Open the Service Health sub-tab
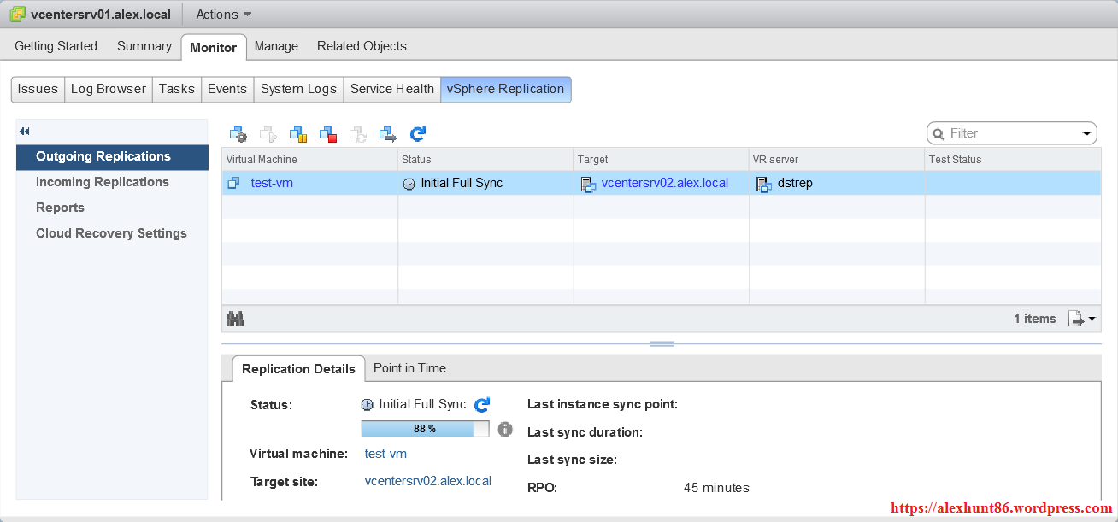Image resolution: width=1118 pixels, height=522 pixels. pos(391,89)
